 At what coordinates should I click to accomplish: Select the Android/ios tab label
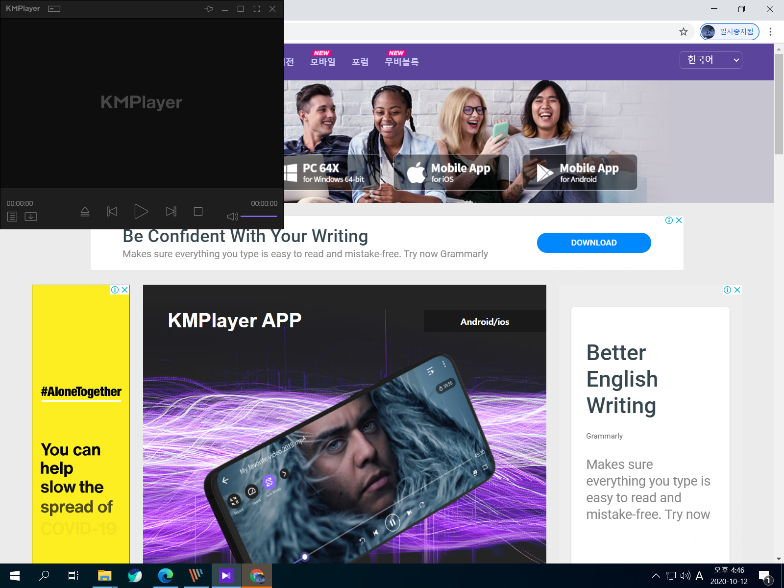click(x=485, y=321)
